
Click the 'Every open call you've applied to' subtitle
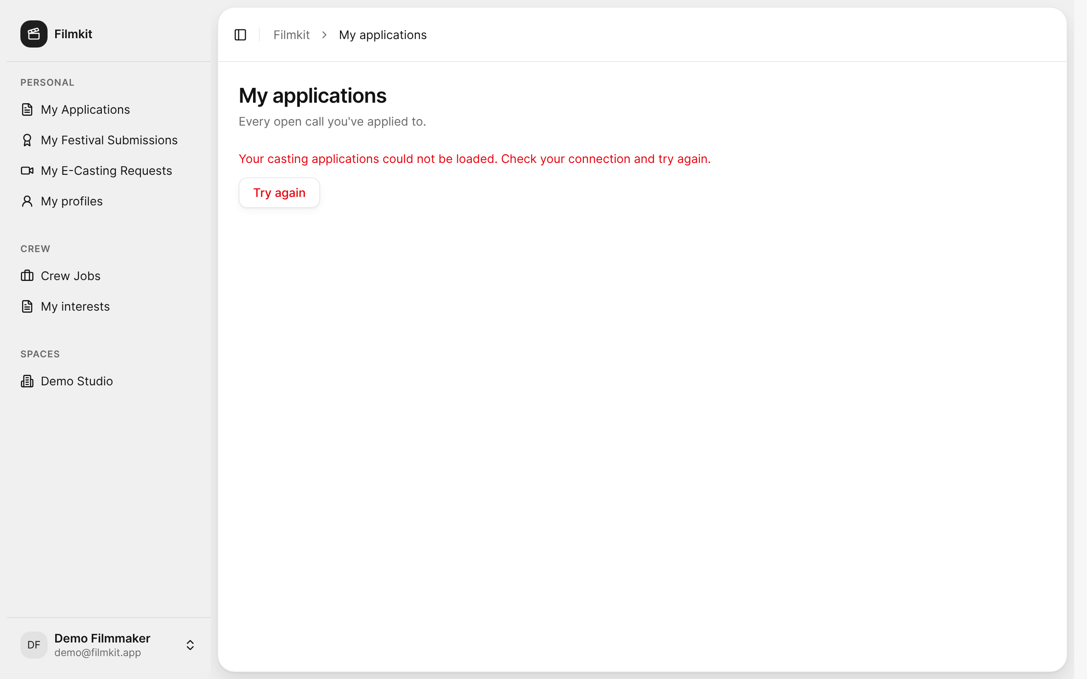[x=332, y=122]
